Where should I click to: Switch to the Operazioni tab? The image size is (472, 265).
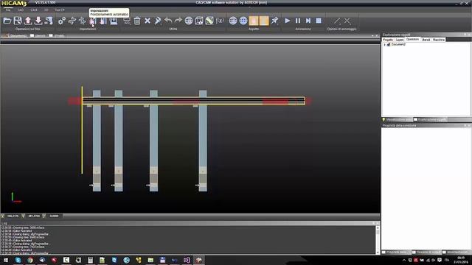pyautogui.click(x=412, y=39)
